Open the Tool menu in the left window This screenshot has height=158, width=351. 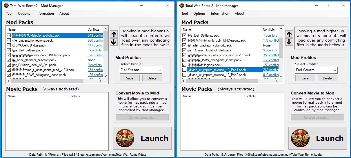point(9,14)
